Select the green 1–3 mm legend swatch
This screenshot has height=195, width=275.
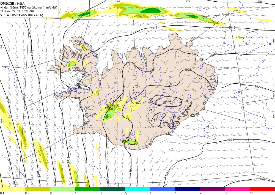(x=87, y=189)
